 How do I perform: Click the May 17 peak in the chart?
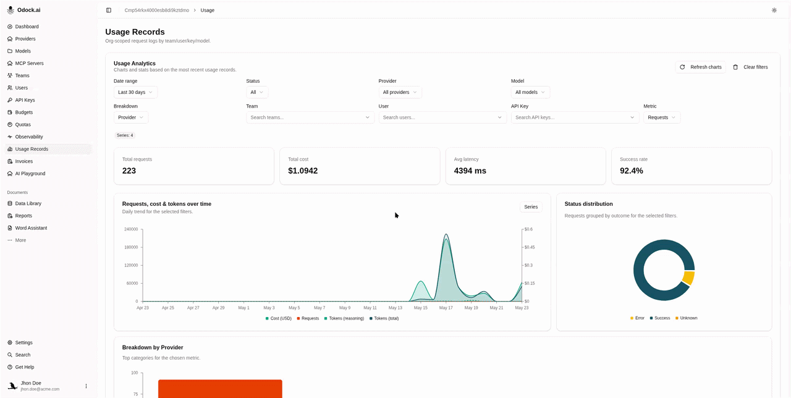446,235
